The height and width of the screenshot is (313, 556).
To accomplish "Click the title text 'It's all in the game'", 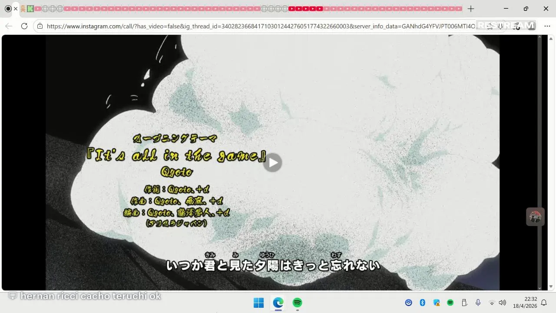I will (176, 156).
